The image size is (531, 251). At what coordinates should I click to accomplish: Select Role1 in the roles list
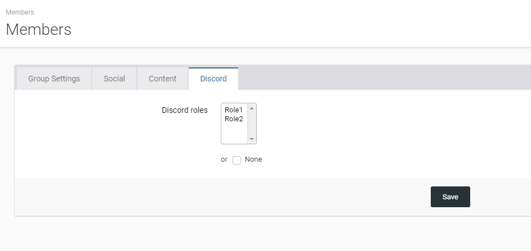coord(234,110)
